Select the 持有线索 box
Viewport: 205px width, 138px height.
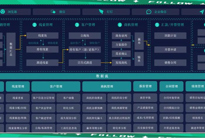(42, 49)
